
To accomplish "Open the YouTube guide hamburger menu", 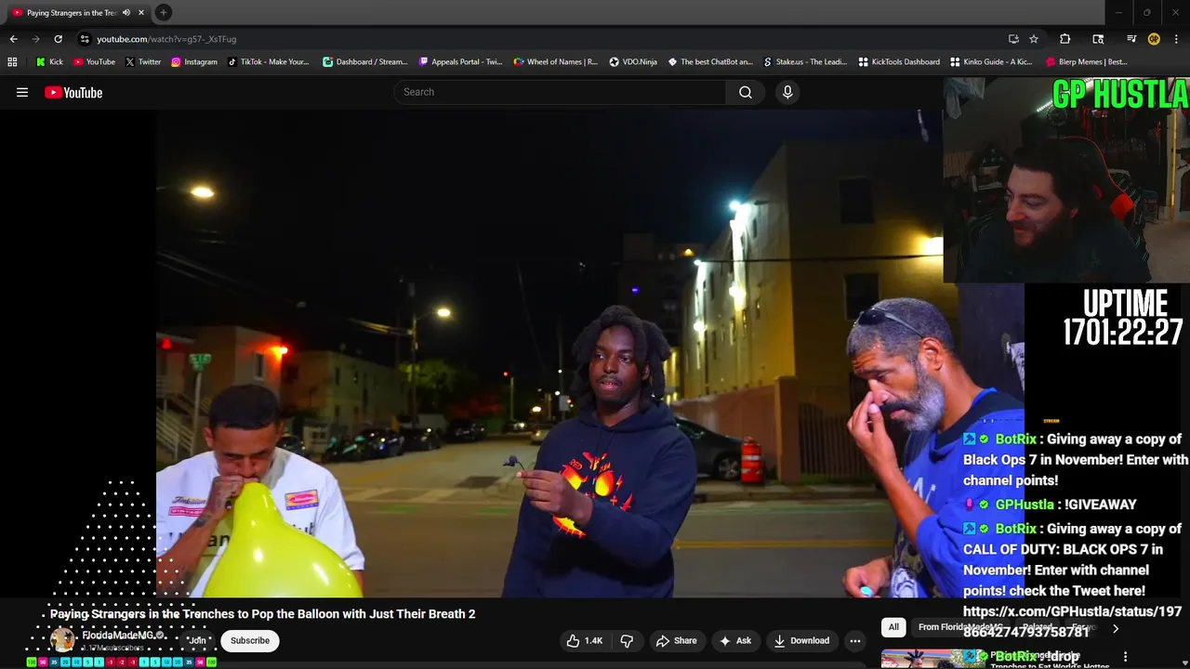I will point(22,92).
